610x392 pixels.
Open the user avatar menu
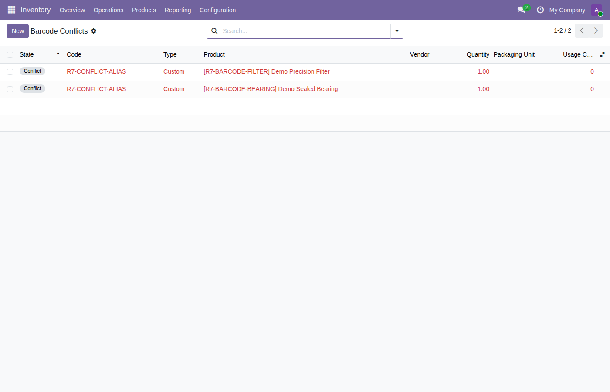[596, 10]
